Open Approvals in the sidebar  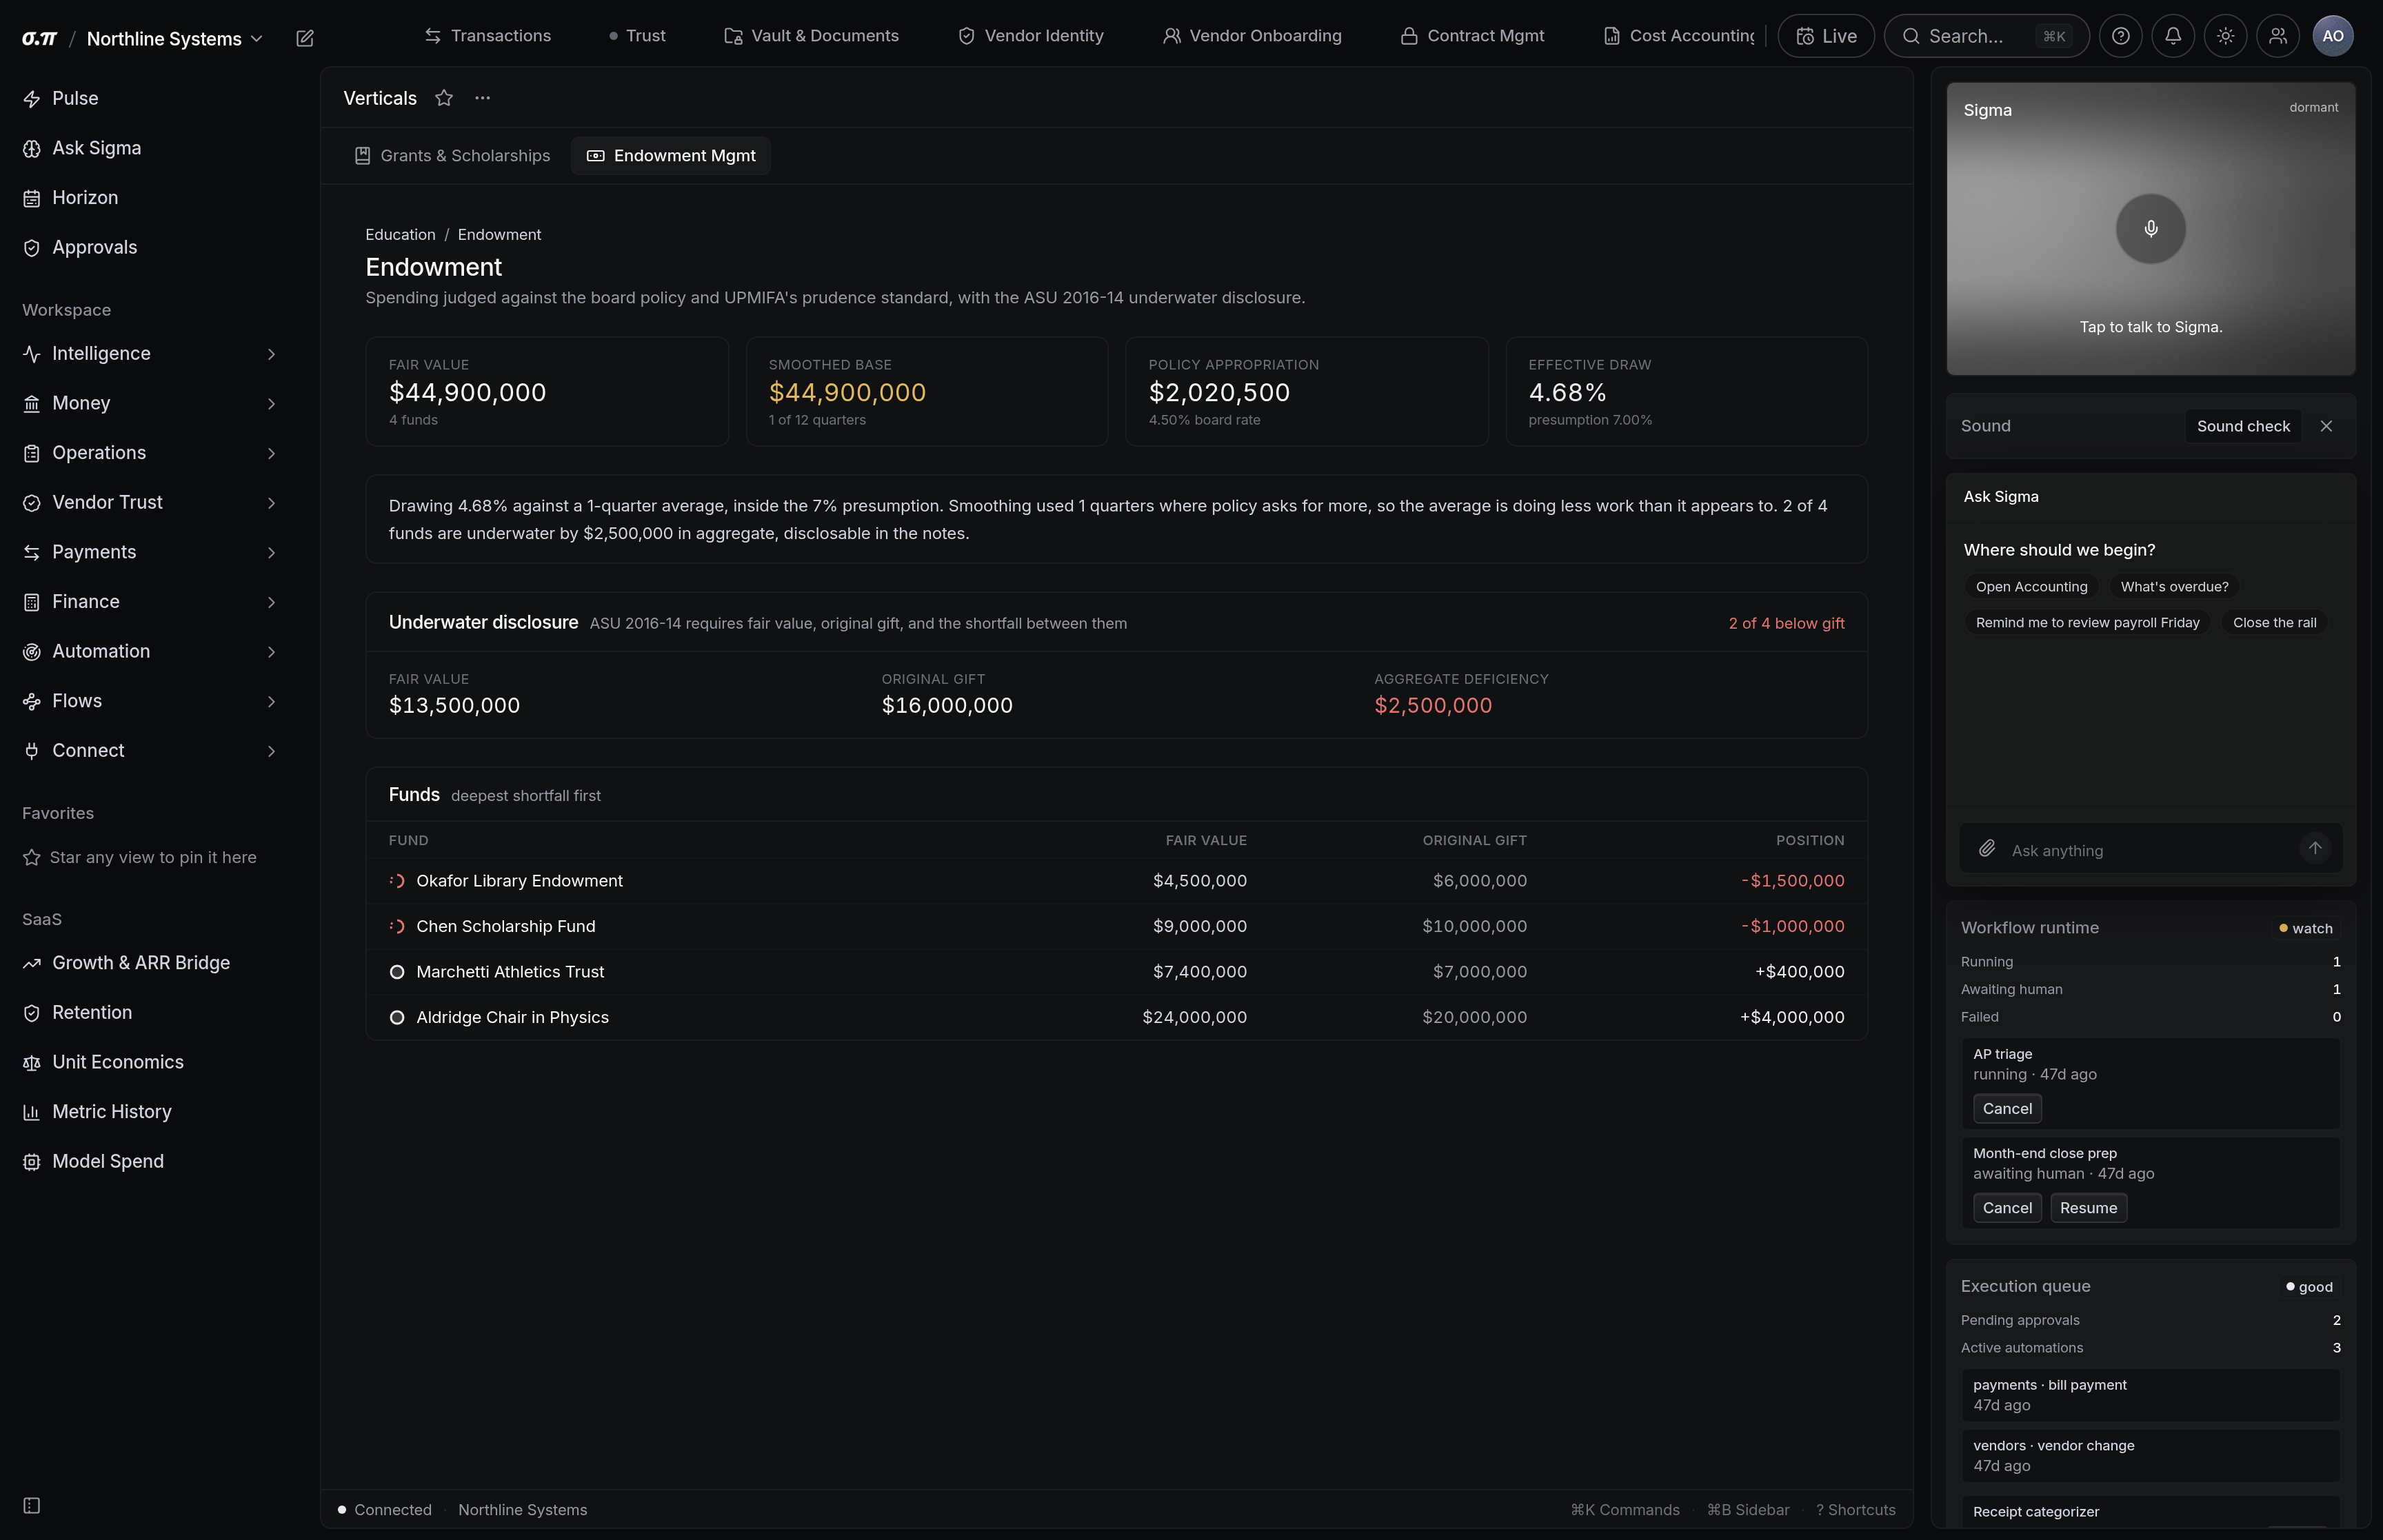[x=150, y=247]
